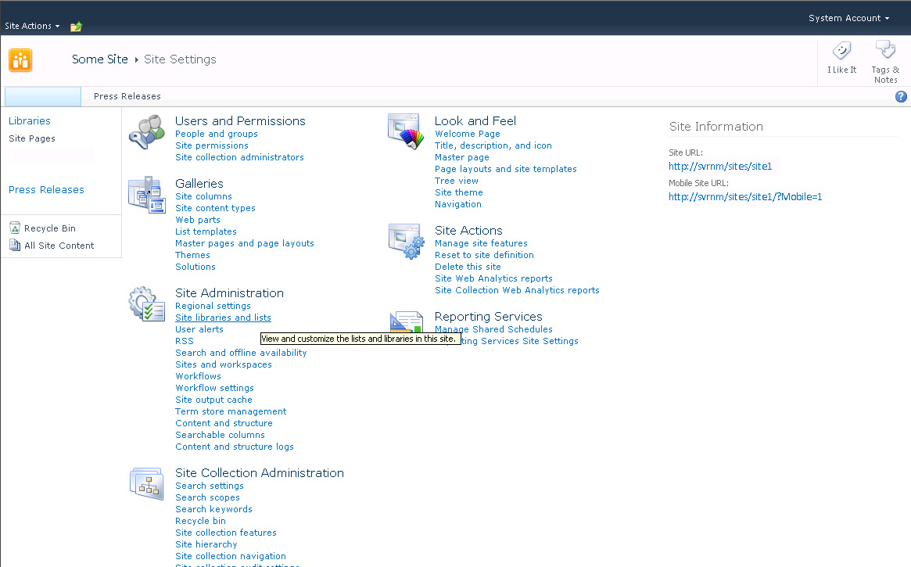Open Web parts gallery
This screenshot has width=911, height=567.
point(198,220)
